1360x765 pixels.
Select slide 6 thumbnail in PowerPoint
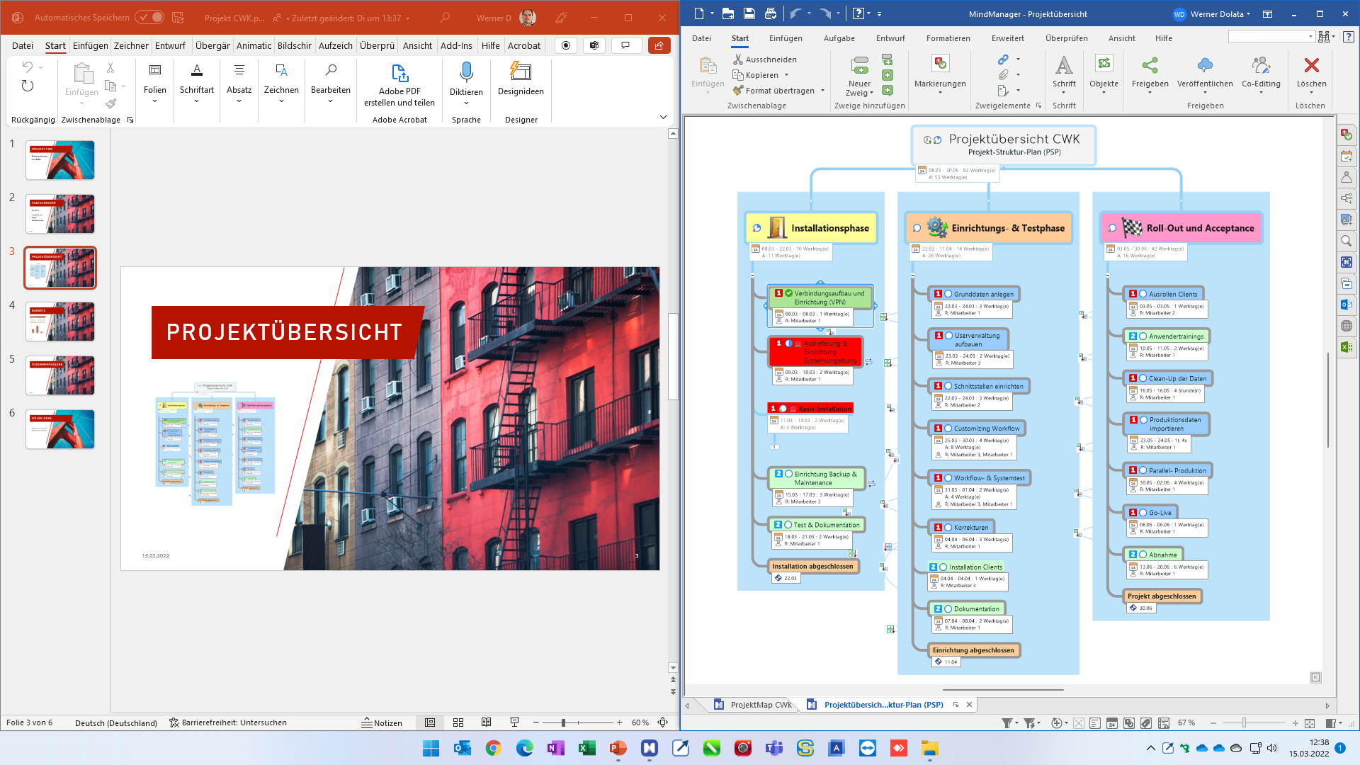tap(60, 429)
